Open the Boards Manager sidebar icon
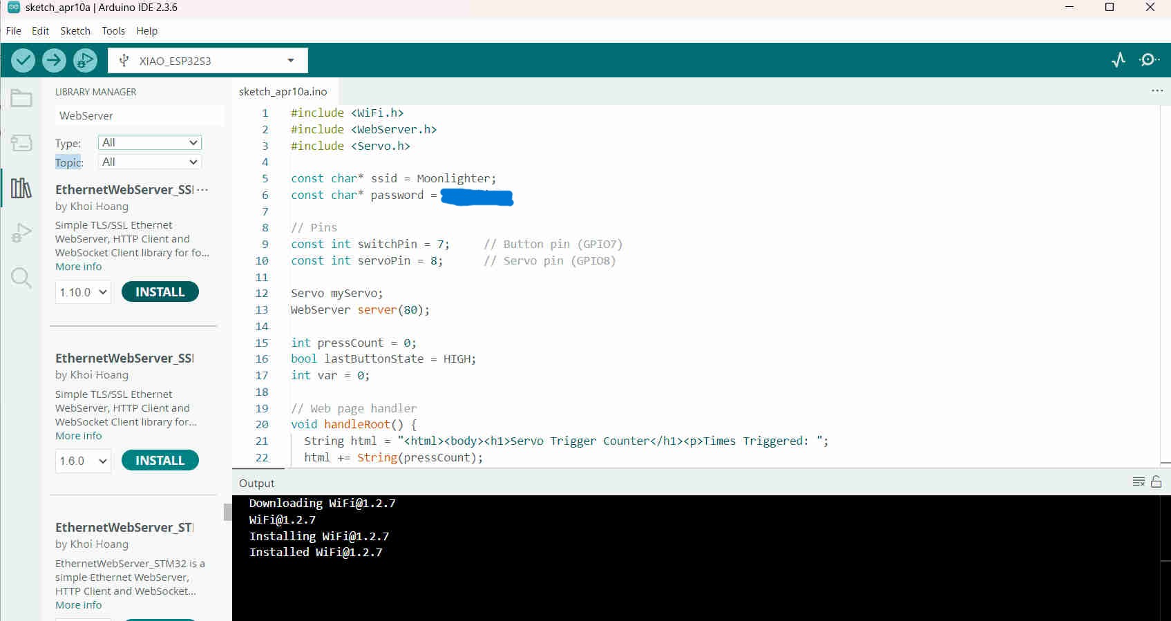This screenshot has width=1171, height=621. coord(21,143)
